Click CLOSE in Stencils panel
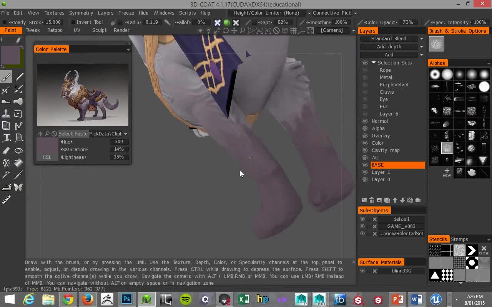Viewport: 492px width, 307px height. 484,250
